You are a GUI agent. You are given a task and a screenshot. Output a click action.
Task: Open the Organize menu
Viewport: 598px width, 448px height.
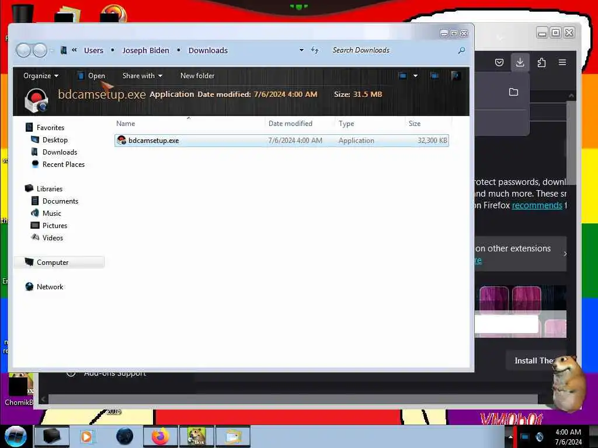tap(41, 76)
